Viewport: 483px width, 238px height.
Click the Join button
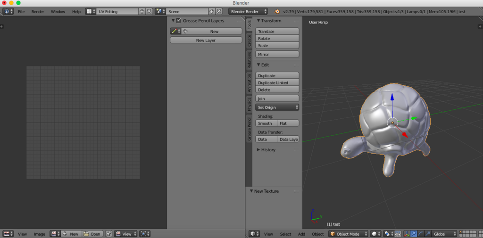click(x=277, y=98)
